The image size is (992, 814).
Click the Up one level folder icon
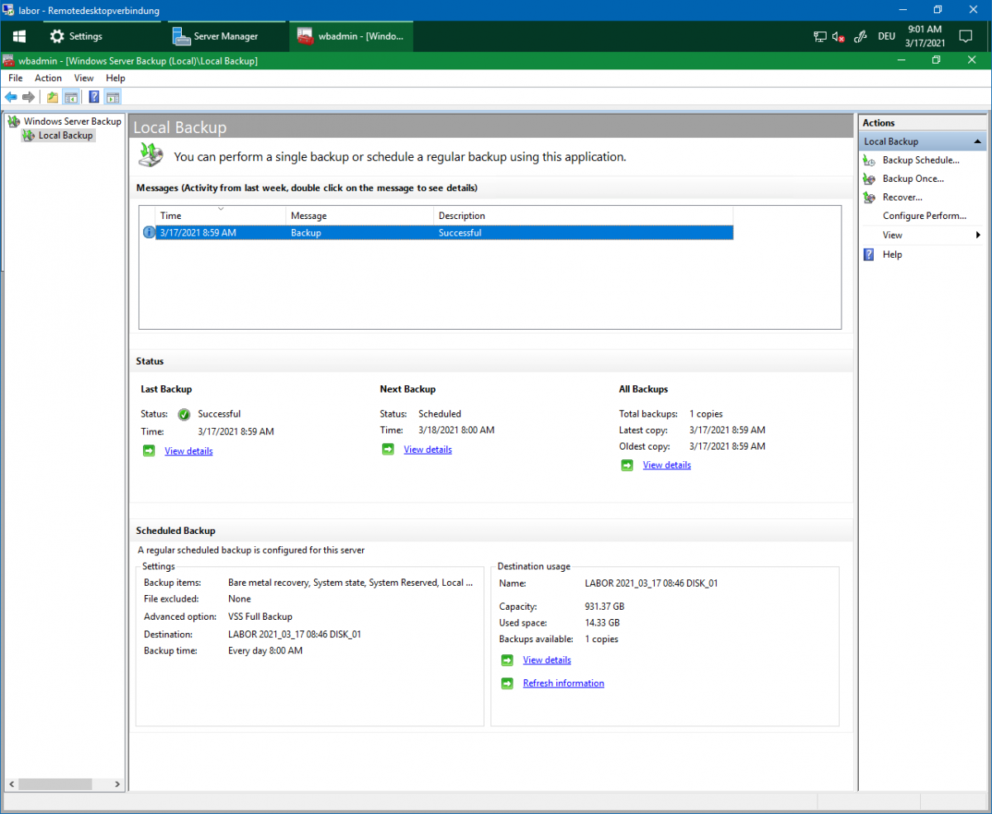[x=53, y=98]
